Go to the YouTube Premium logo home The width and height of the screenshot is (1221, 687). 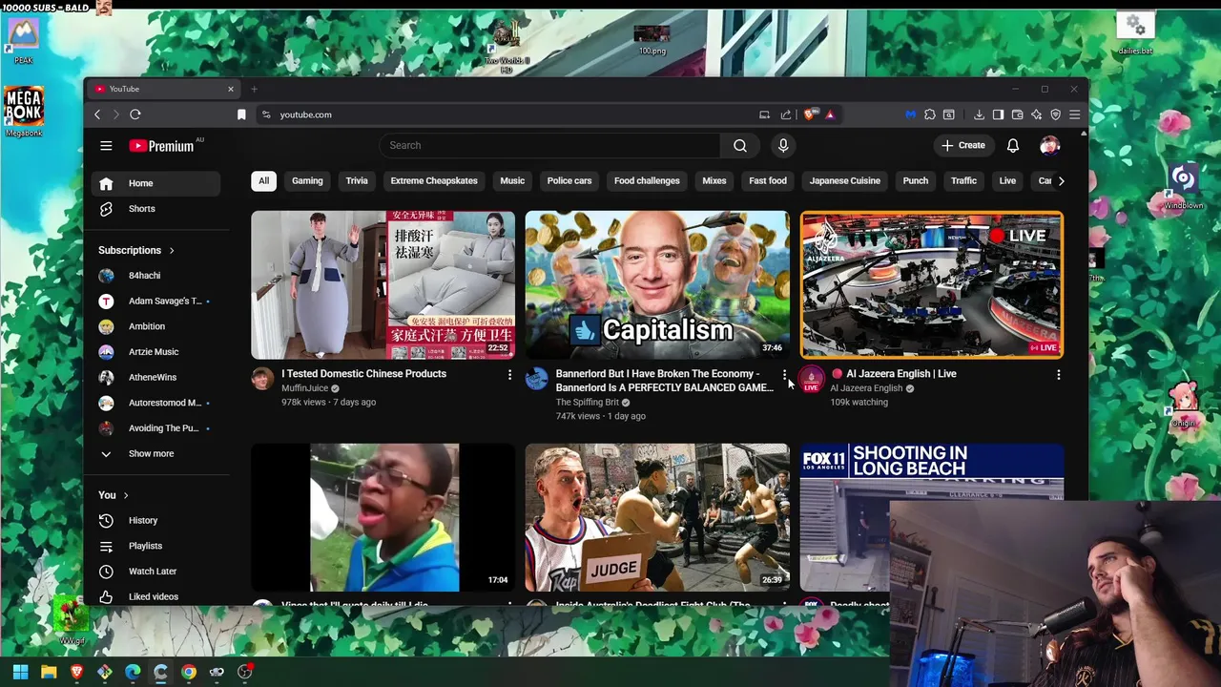162,146
